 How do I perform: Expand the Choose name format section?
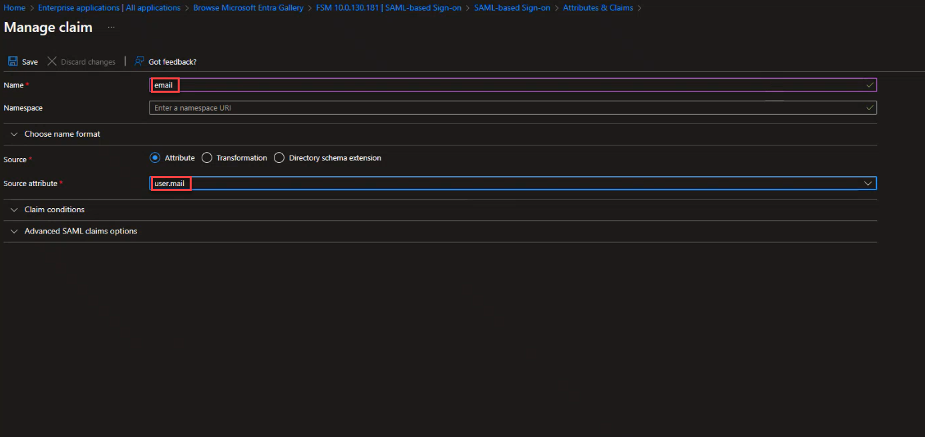click(x=62, y=134)
